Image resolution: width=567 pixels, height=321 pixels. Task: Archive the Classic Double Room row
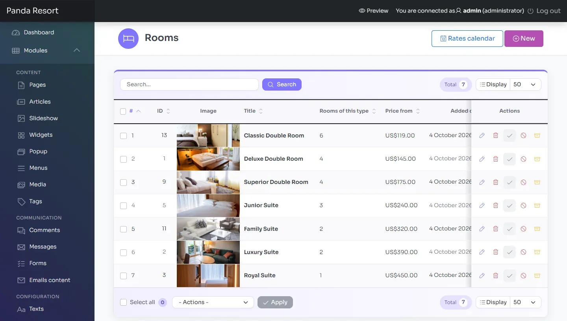point(537,135)
